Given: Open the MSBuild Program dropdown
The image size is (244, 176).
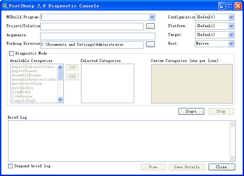Looking at the screenshot, I should (x=152, y=17).
